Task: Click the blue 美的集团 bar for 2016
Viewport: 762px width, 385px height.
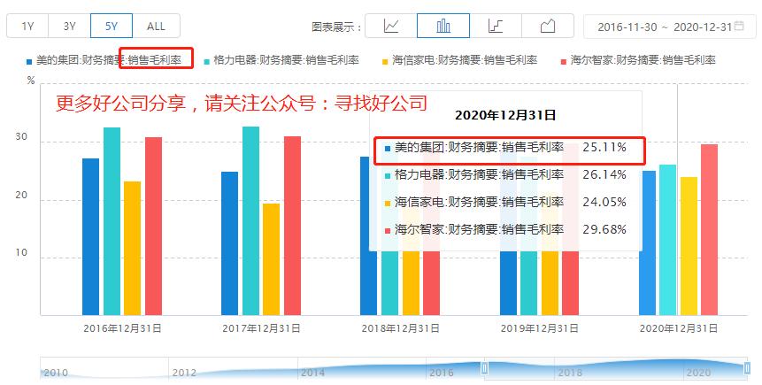Action: pyautogui.click(x=90, y=236)
